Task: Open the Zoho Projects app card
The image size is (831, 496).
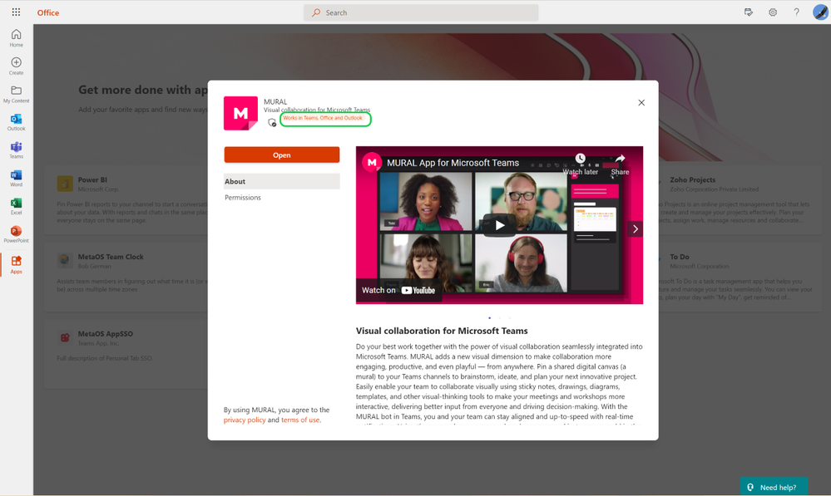Action: coord(739,200)
